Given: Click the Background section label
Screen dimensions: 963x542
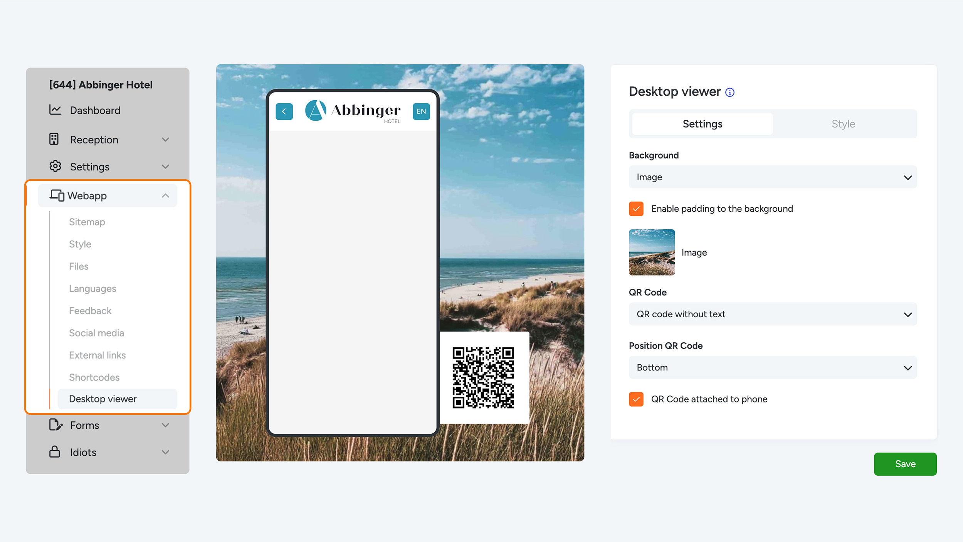Looking at the screenshot, I should pyautogui.click(x=654, y=155).
